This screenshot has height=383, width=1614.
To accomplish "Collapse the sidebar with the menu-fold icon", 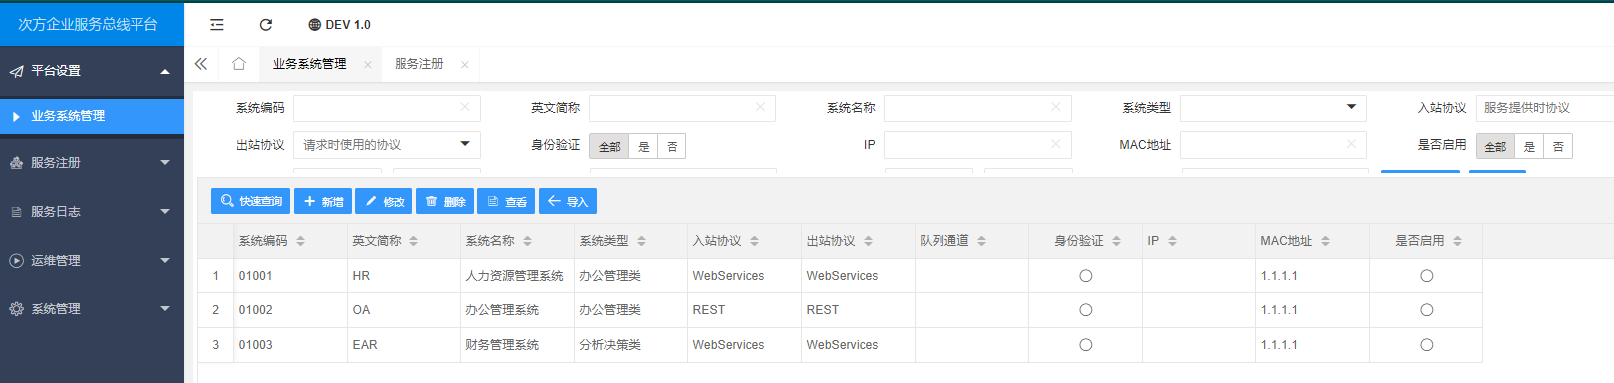I will [x=217, y=25].
